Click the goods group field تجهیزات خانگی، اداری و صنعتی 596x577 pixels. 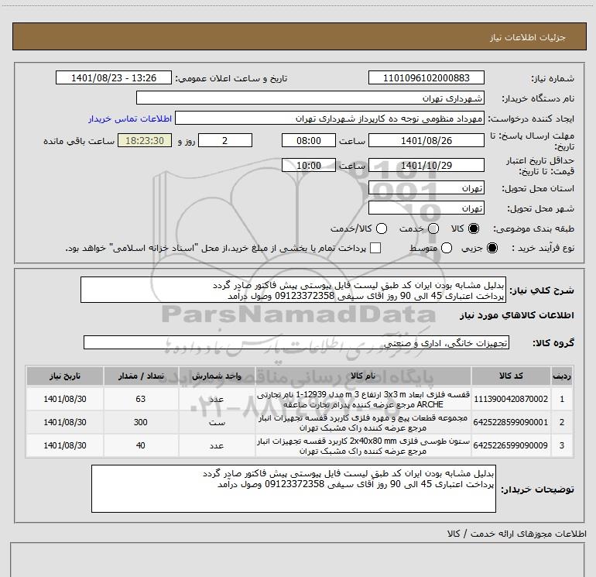click(x=296, y=342)
